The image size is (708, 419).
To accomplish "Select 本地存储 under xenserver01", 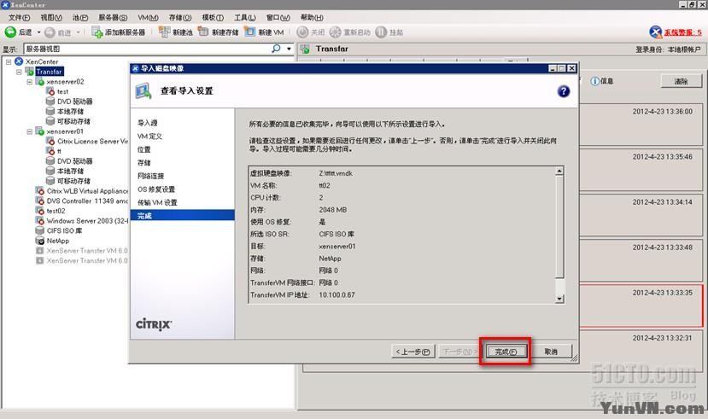I will click(70, 171).
